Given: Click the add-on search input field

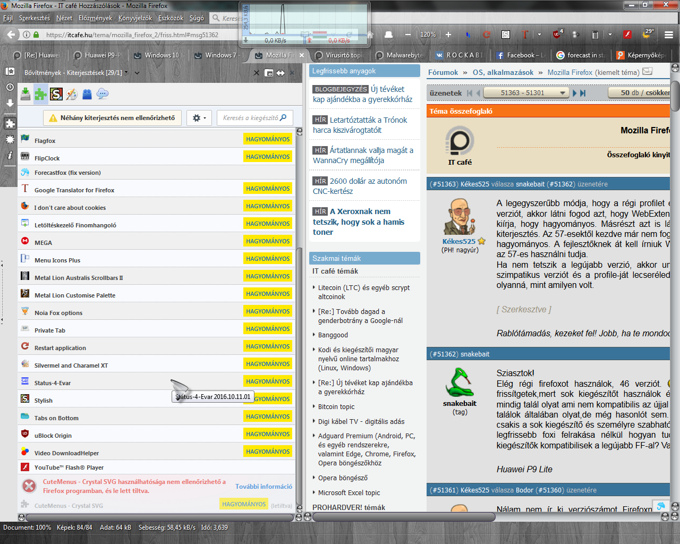Looking at the screenshot, I should click(x=250, y=118).
